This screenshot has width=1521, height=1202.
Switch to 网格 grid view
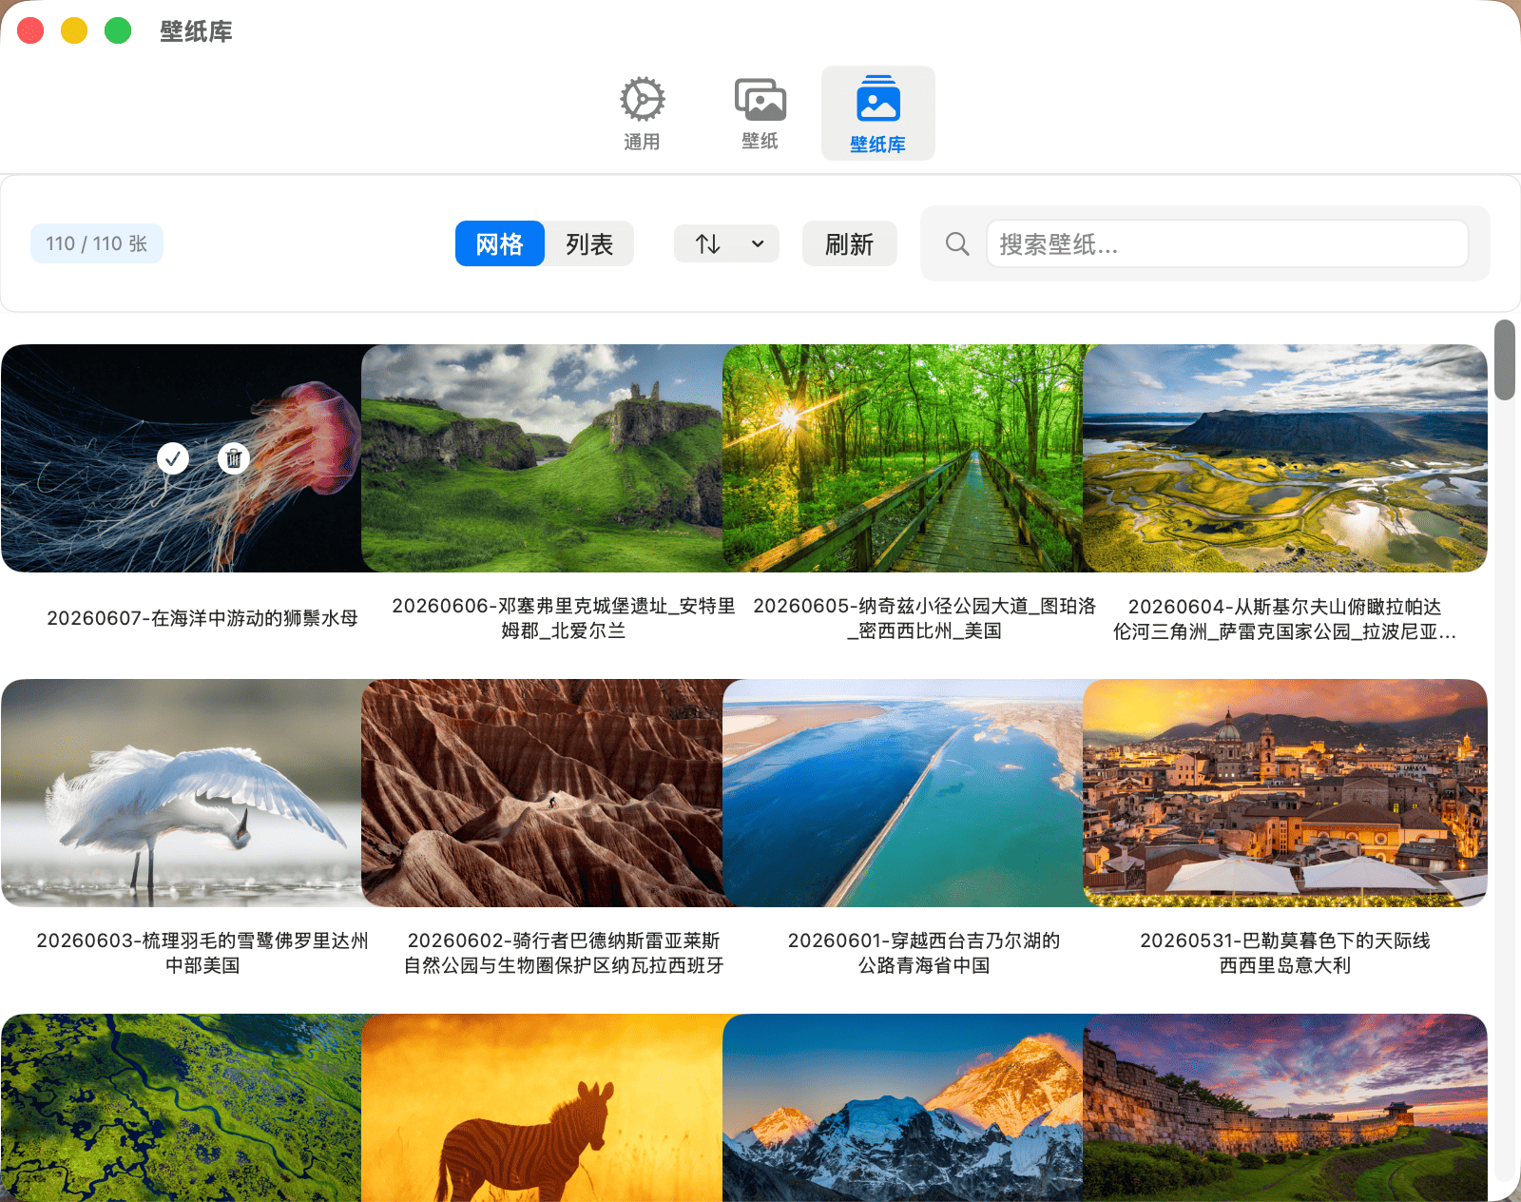point(499,243)
